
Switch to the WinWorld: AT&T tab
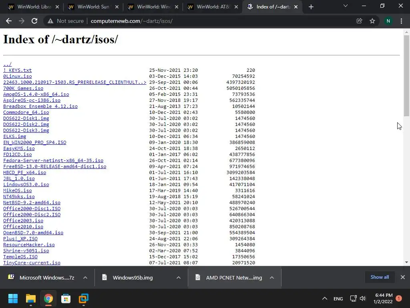pyautogui.click(x=212, y=7)
